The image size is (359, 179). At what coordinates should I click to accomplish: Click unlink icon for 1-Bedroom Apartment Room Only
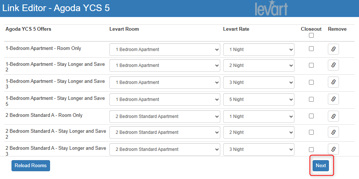tap(333, 49)
